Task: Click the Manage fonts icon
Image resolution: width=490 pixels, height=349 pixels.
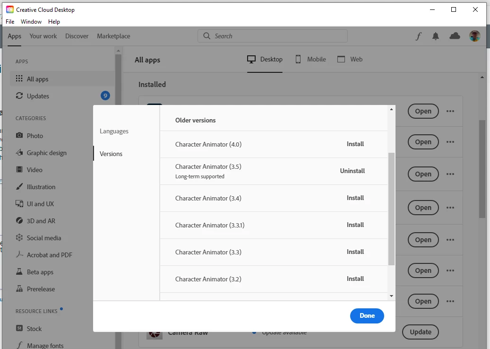Action: tap(19, 345)
